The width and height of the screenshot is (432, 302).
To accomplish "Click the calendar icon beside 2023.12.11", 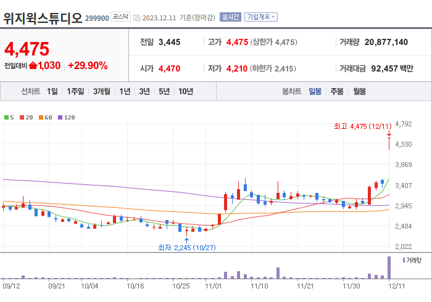I will [x=136, y=18].
